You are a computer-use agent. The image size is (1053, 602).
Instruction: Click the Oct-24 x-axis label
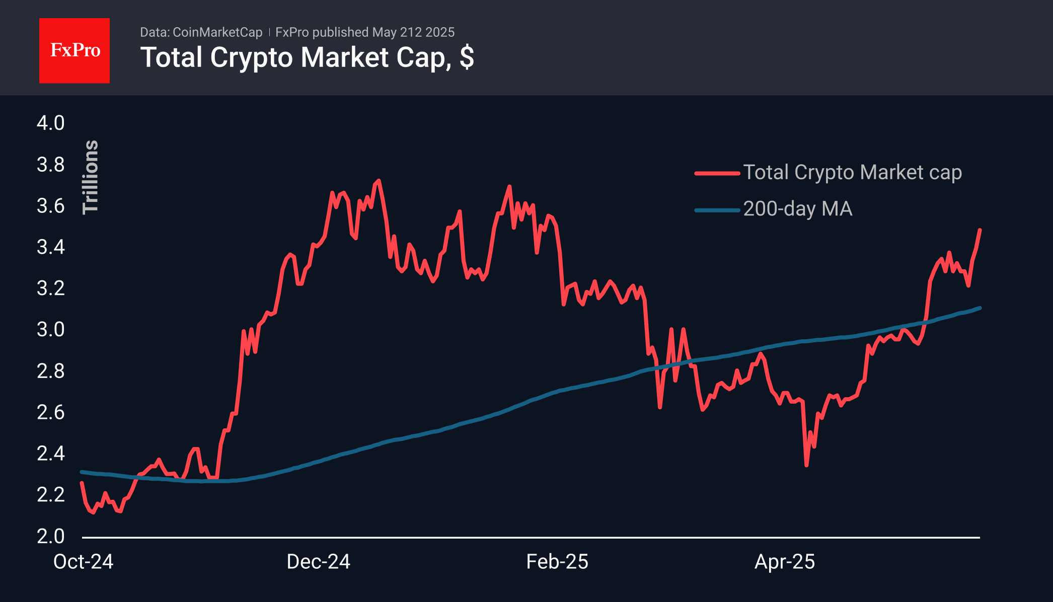click(x=84, y=562)
